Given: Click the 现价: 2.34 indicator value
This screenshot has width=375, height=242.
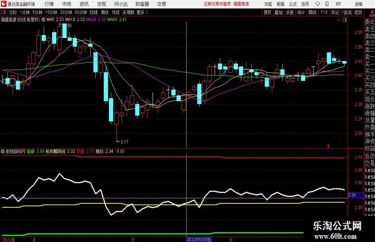Looking at the screenshot, I should (x=104, y=151).
